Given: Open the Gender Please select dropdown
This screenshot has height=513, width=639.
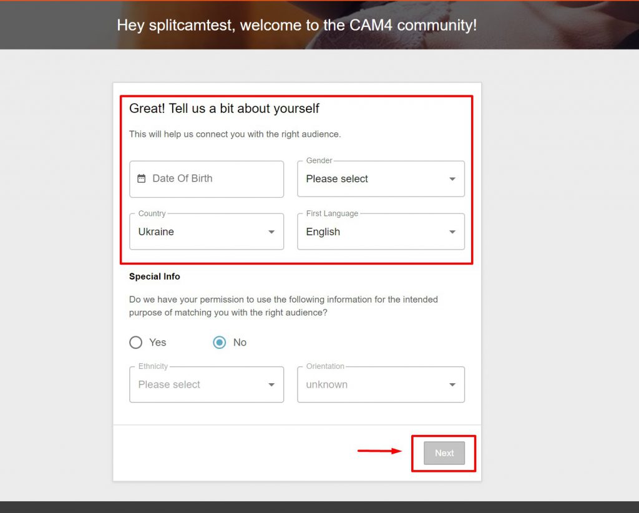Looking at the screenshot, I should [x=381, y=179].
